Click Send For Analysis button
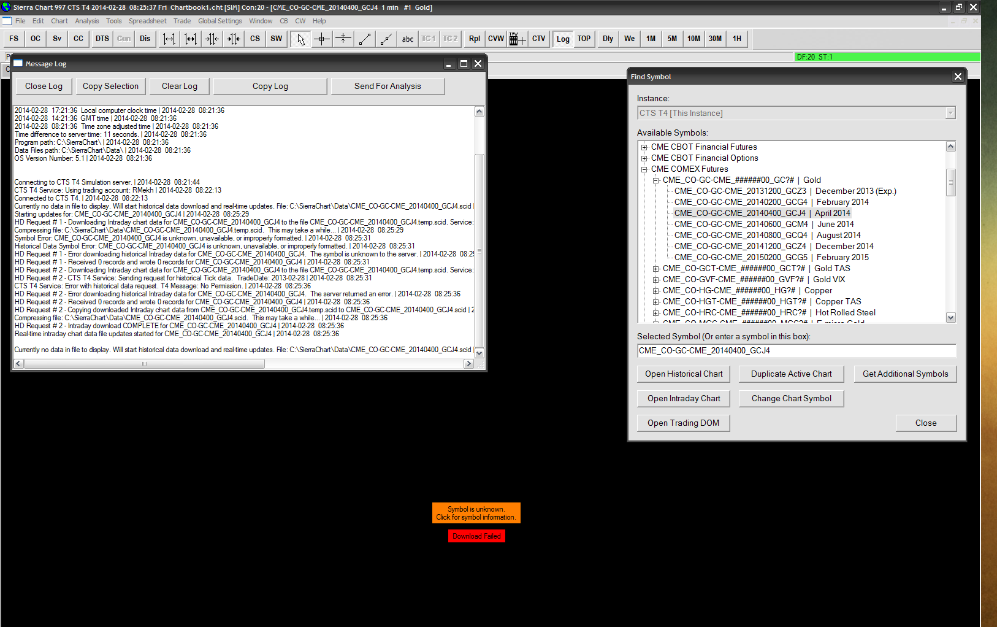 tap(388, 86)
